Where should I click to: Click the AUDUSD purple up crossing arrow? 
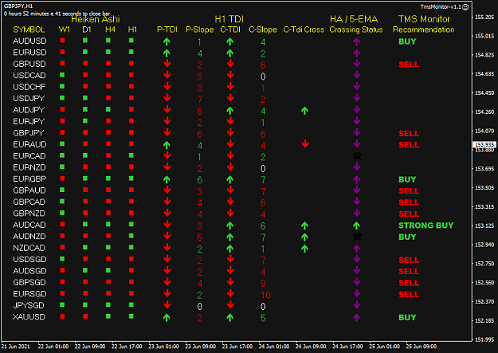tap(356, 41)
